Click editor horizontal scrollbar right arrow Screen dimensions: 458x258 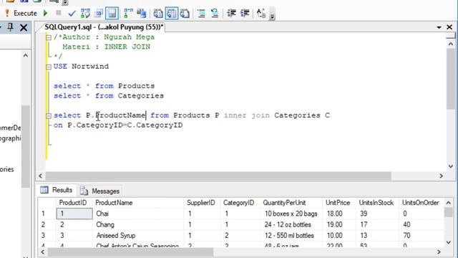[x=441, y=176]
